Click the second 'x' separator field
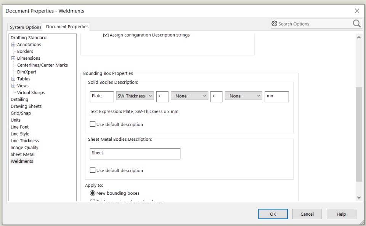366x226 pixels. (216, 97)
